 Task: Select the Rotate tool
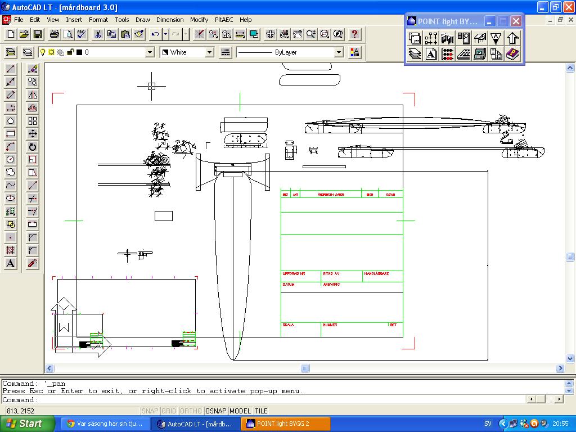click(x=33, y=147)
